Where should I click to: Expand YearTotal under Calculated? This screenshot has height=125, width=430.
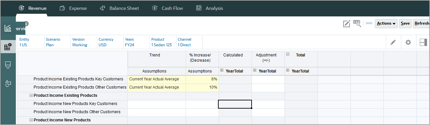coord(222,70)
